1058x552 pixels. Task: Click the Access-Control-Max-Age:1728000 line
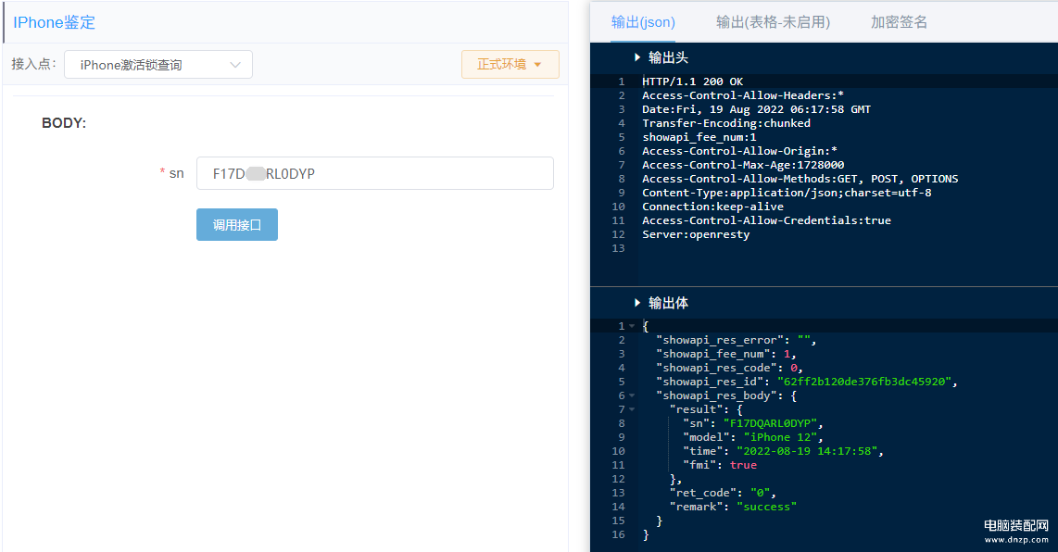(x=743, y=165)
